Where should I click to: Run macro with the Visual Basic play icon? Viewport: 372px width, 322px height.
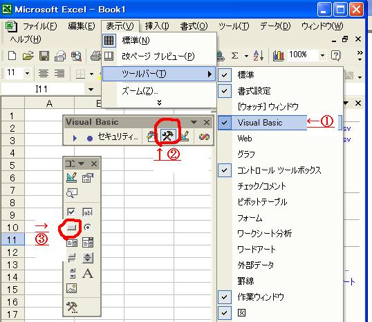point(75,138)
